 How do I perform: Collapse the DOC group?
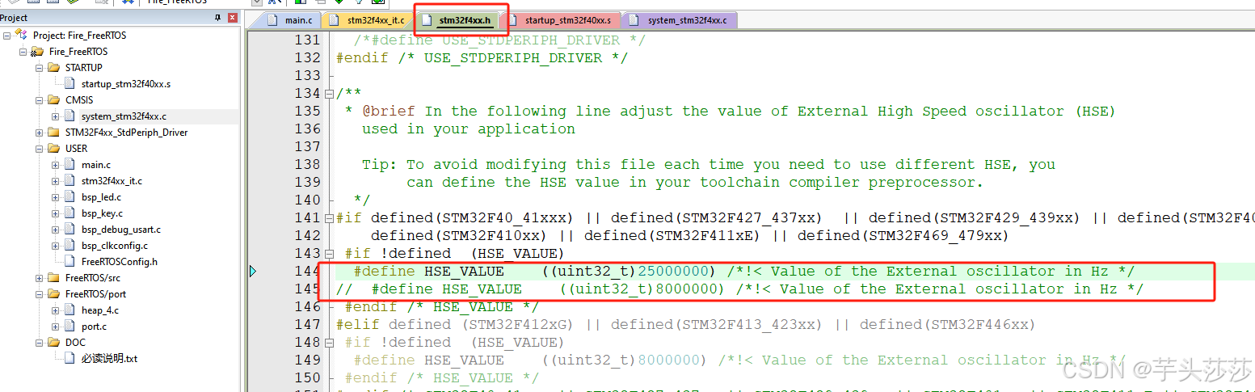(x=40, y=343)
